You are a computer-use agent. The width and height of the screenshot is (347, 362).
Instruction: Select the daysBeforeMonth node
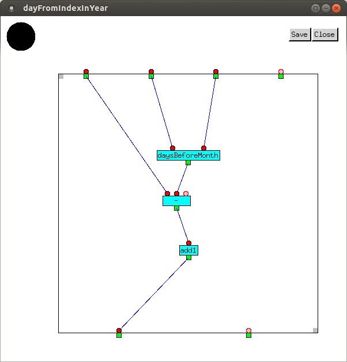point(188,155)
